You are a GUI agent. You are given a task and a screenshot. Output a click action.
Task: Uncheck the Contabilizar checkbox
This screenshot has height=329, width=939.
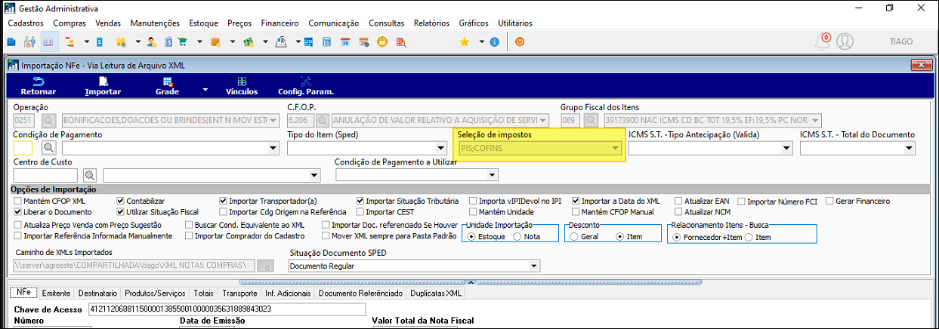coord(121,201)
